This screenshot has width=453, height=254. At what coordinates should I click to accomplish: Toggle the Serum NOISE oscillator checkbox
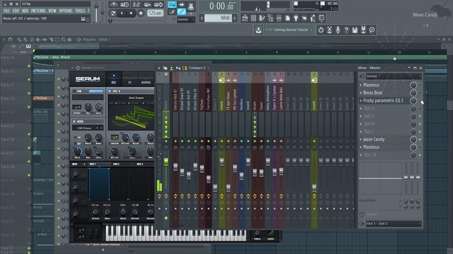(74, 121)
